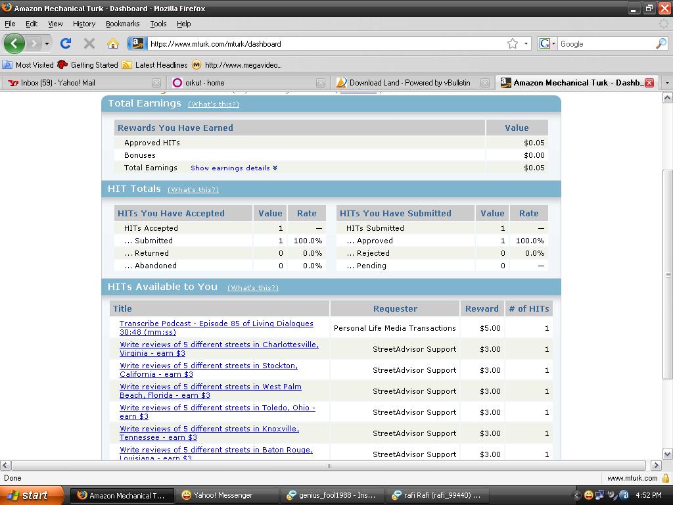The width and height of the screenshot is (673, 505).
Task: Open the Edit menu
Action: coord(32,24)
